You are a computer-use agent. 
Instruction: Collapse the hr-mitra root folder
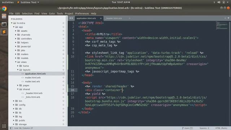click(x=12, y=23)
